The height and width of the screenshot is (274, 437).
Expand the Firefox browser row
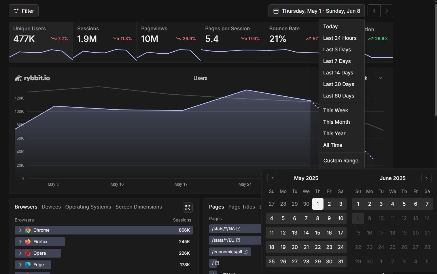20,242
